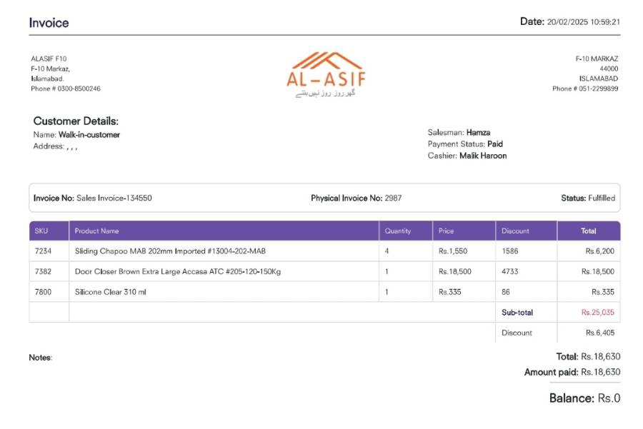The image size is (643, 429).
Task: Click the Notes label
Action: click(x=40, y=358)
